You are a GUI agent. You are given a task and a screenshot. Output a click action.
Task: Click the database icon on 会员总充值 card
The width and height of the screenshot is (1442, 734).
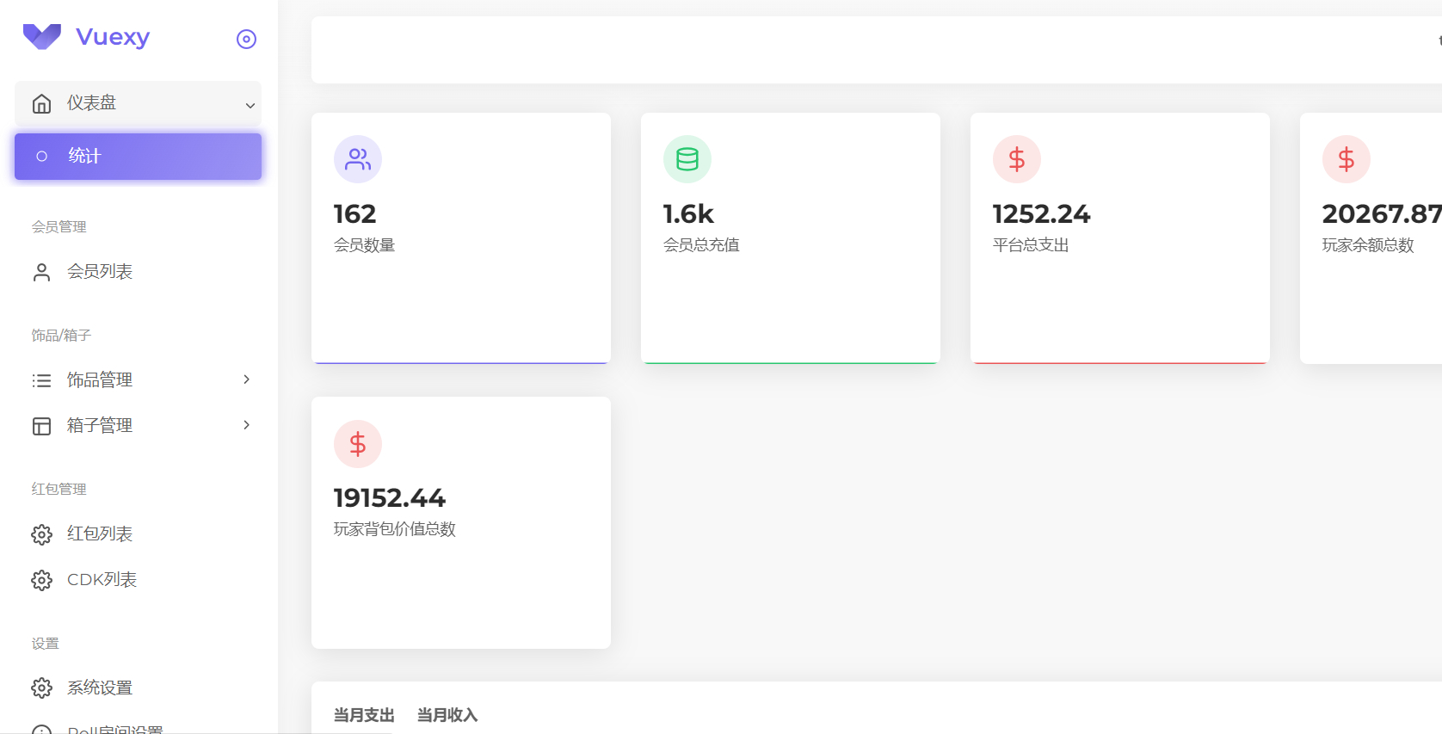687,159
